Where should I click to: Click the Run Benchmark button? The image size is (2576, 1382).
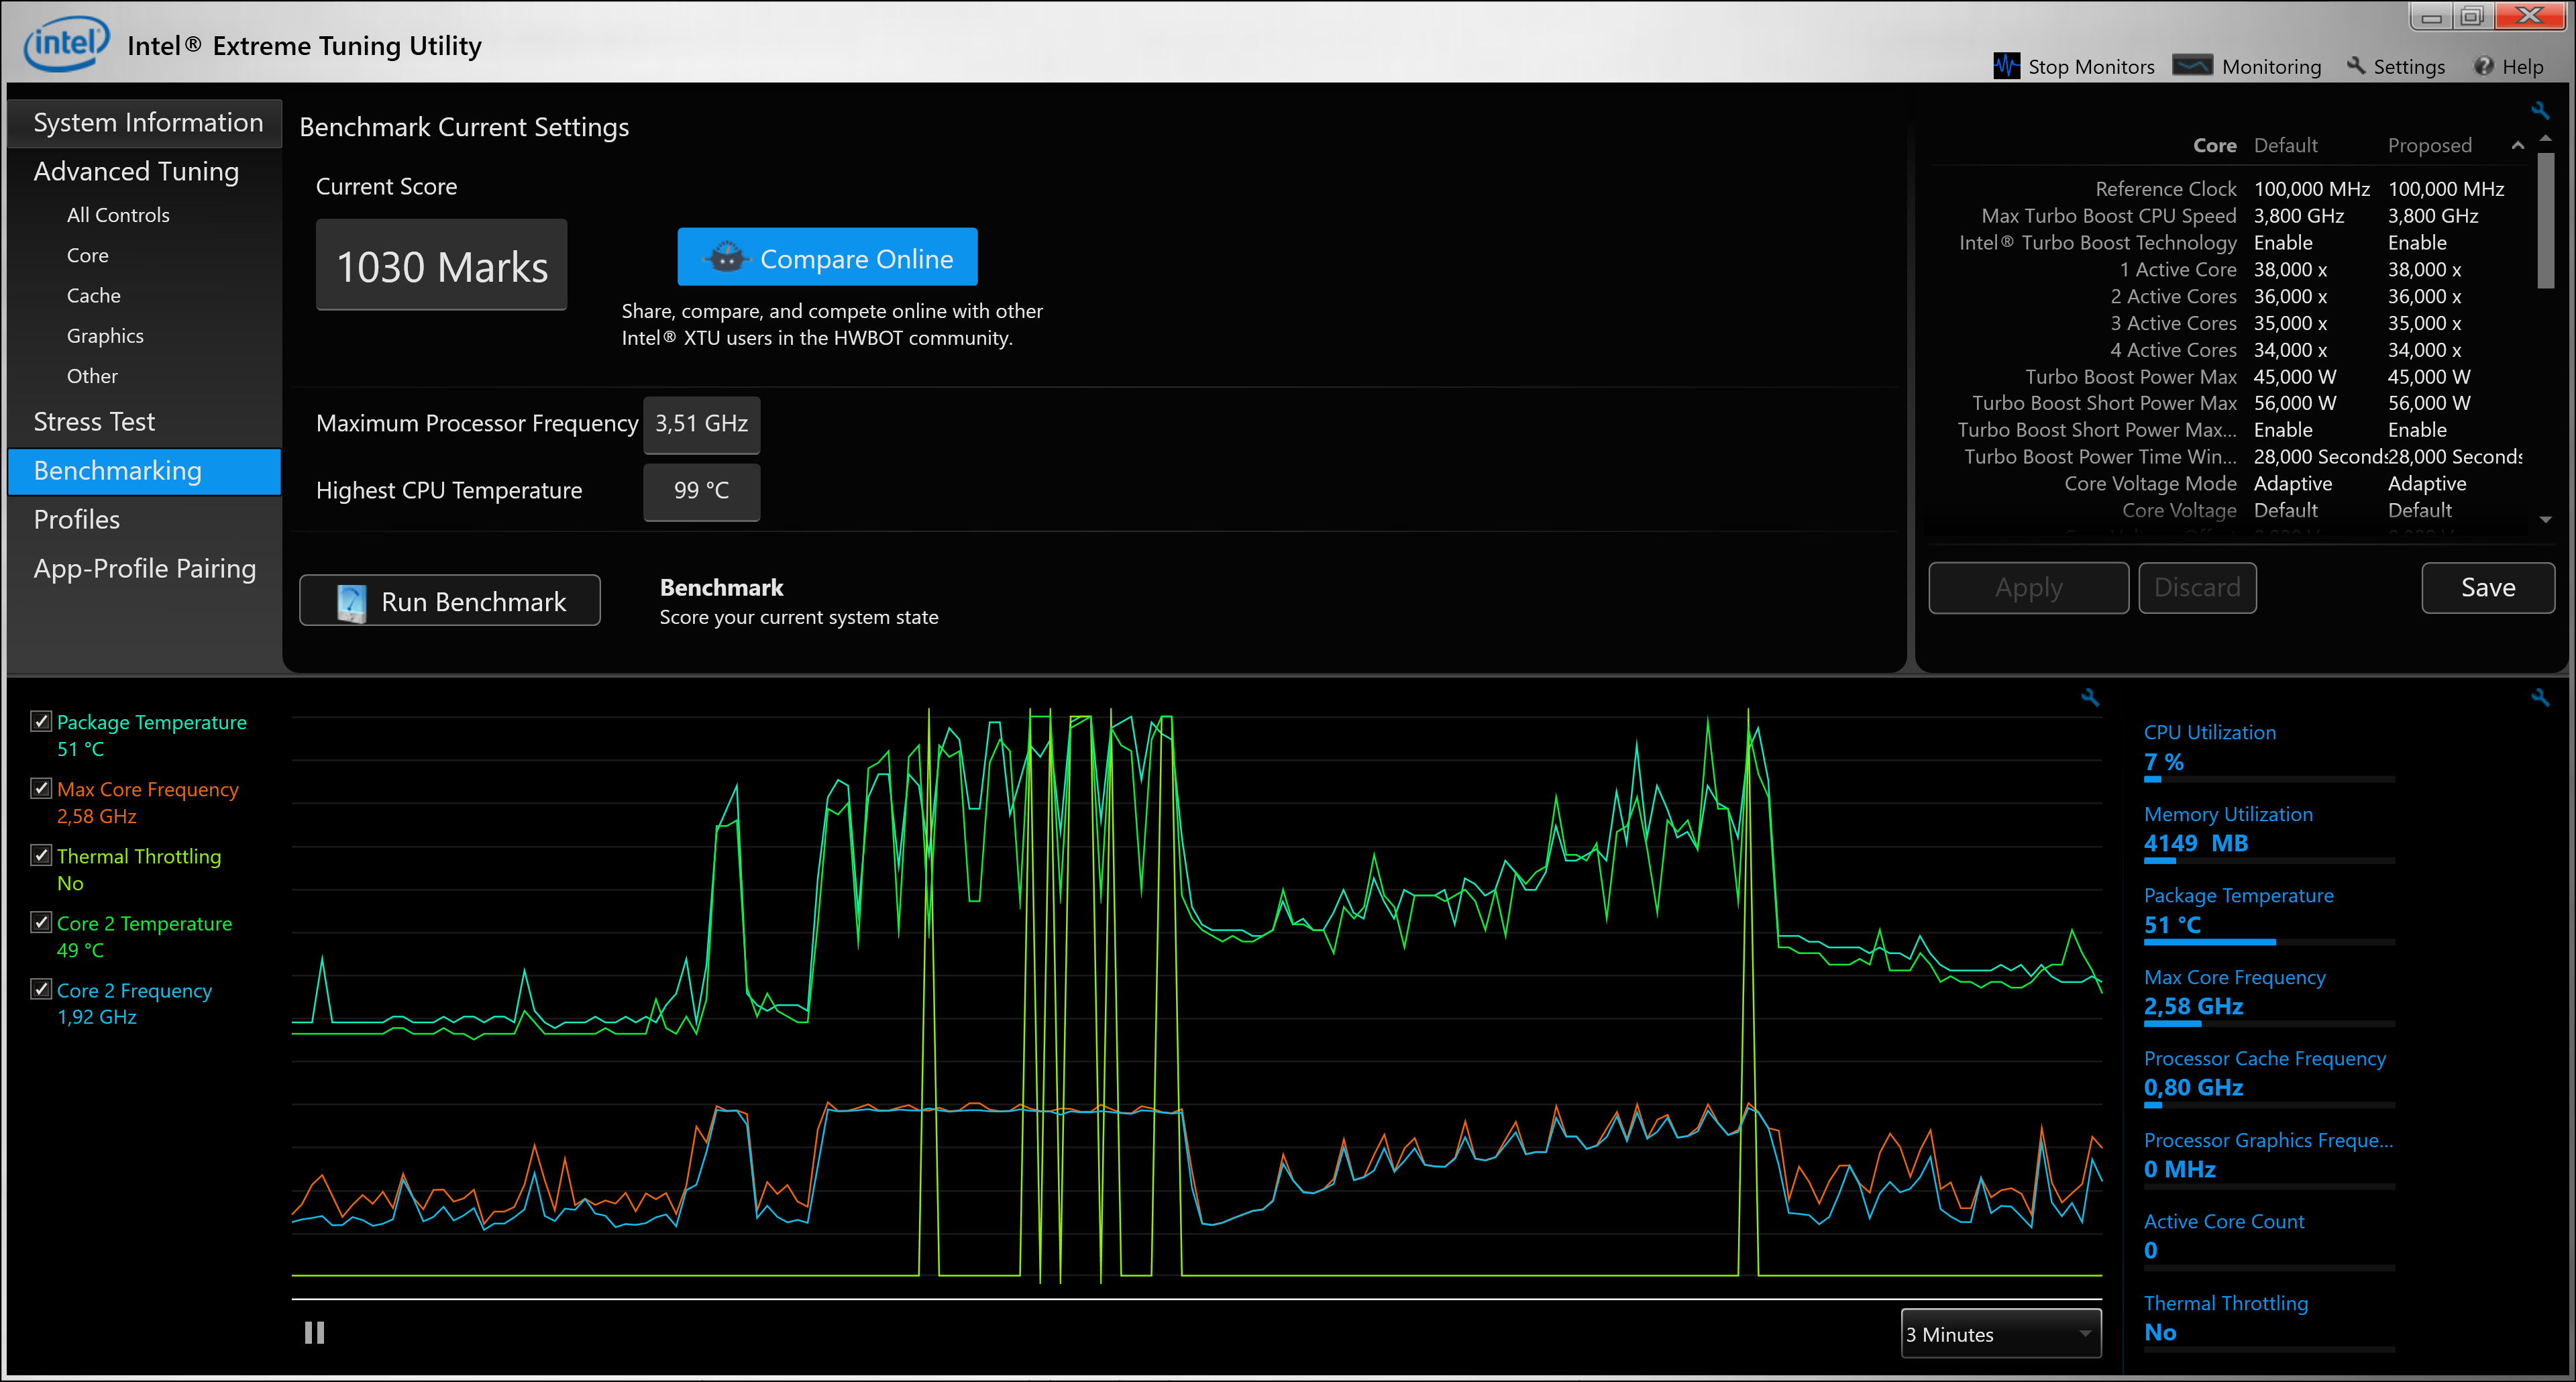coord(450,601)
